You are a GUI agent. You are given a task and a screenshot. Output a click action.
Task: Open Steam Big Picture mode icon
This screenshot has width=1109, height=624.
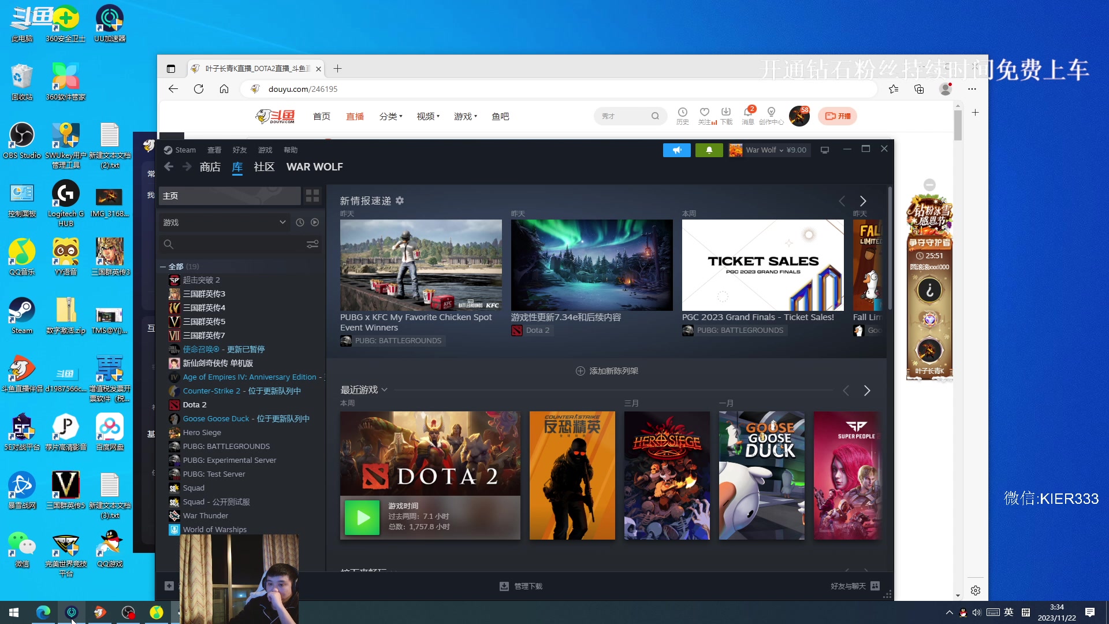(825, 150)
